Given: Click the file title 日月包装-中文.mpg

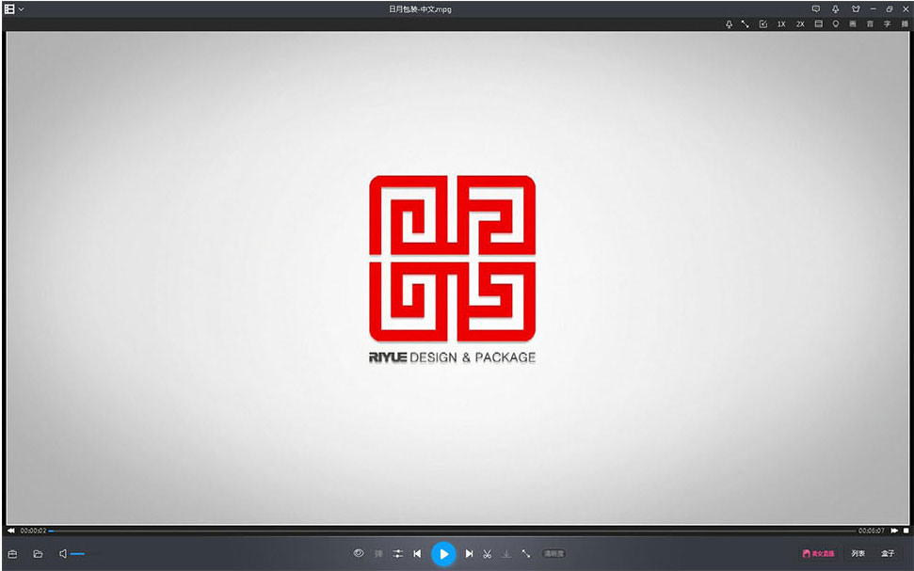Looking at the screenshot, I should (x=420, y=9).
